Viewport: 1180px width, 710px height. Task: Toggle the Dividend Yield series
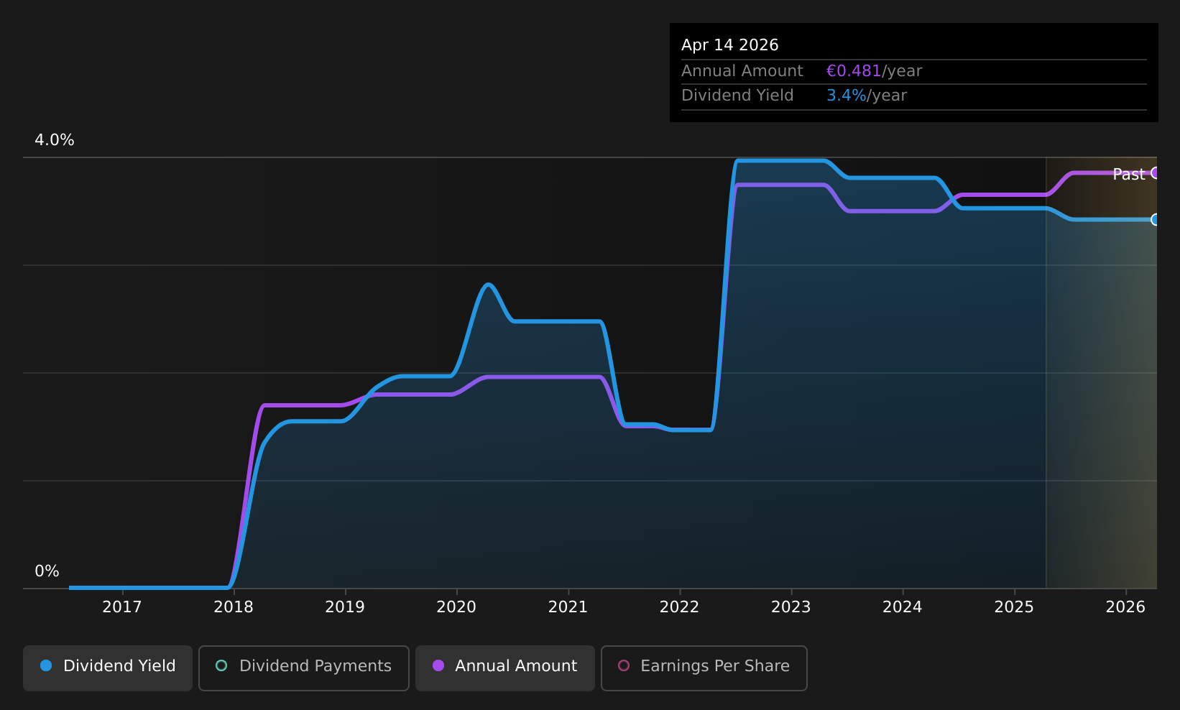pyautogui.click(x=108, y=668)
